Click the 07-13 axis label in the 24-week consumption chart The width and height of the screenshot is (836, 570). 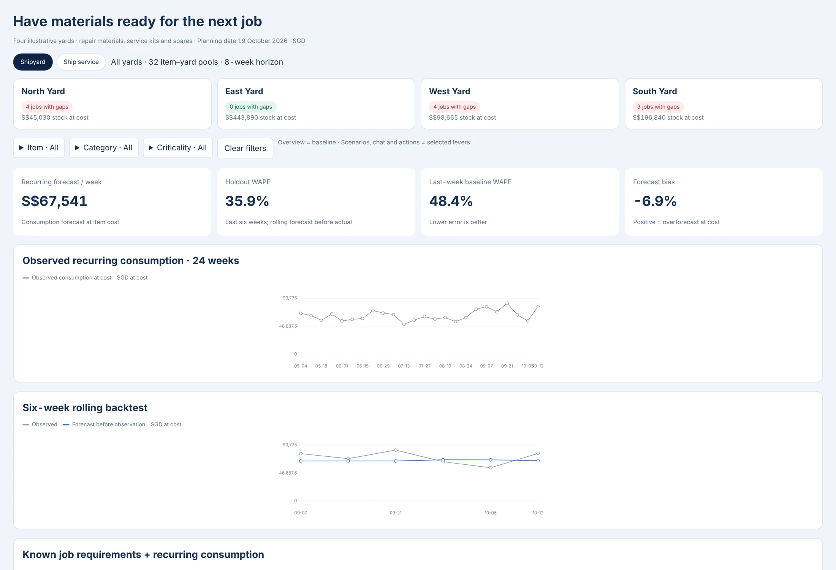[404, 366]
